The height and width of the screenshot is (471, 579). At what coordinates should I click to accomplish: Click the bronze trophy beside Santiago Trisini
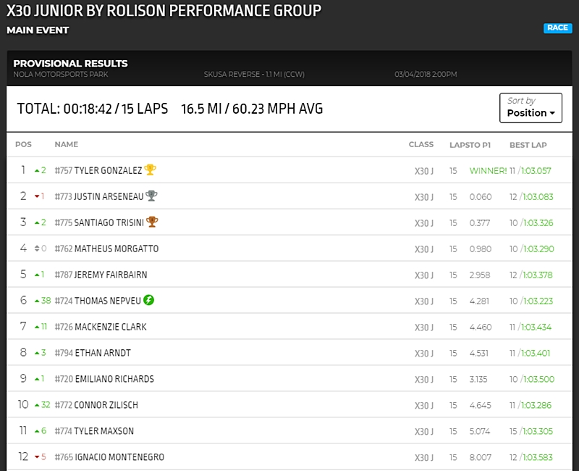[152, 222]
